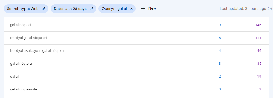
Task: Select the plain 'gəl al' query row
Action: (136, 77)
